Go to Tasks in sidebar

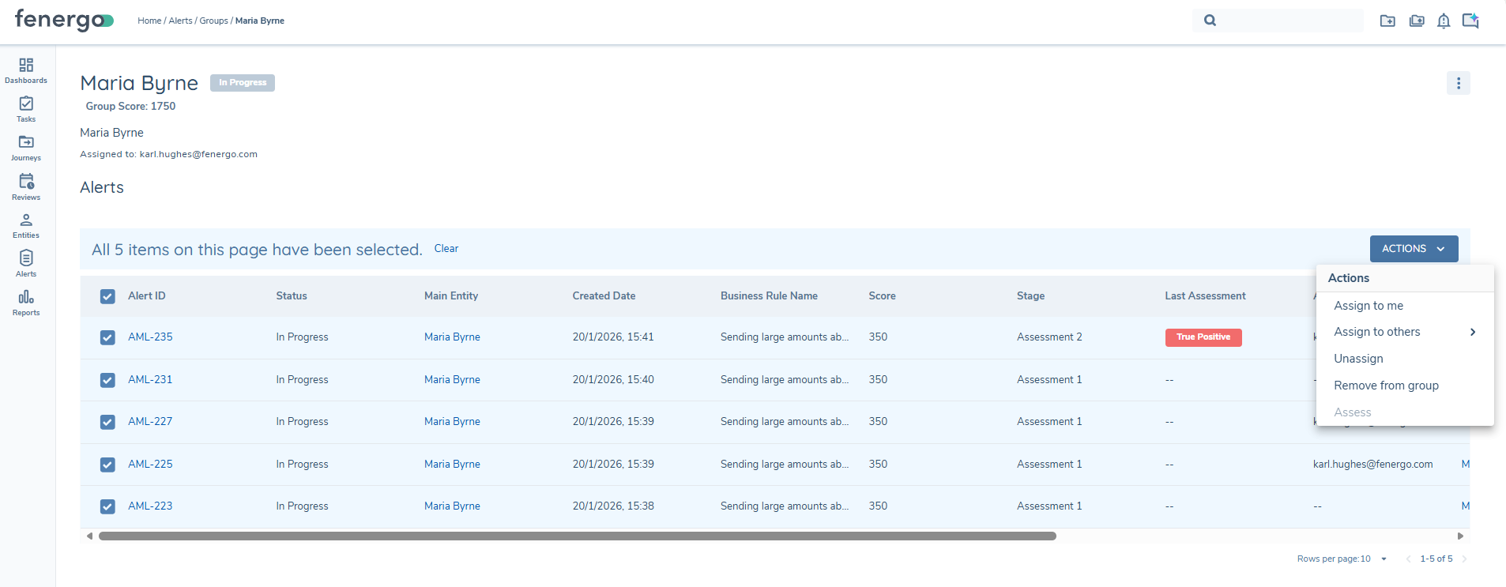pos(26,109)
